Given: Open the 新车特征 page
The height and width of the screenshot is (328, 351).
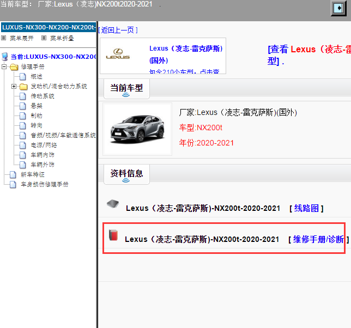Looking at the screenshot, I should pos(33,174).
